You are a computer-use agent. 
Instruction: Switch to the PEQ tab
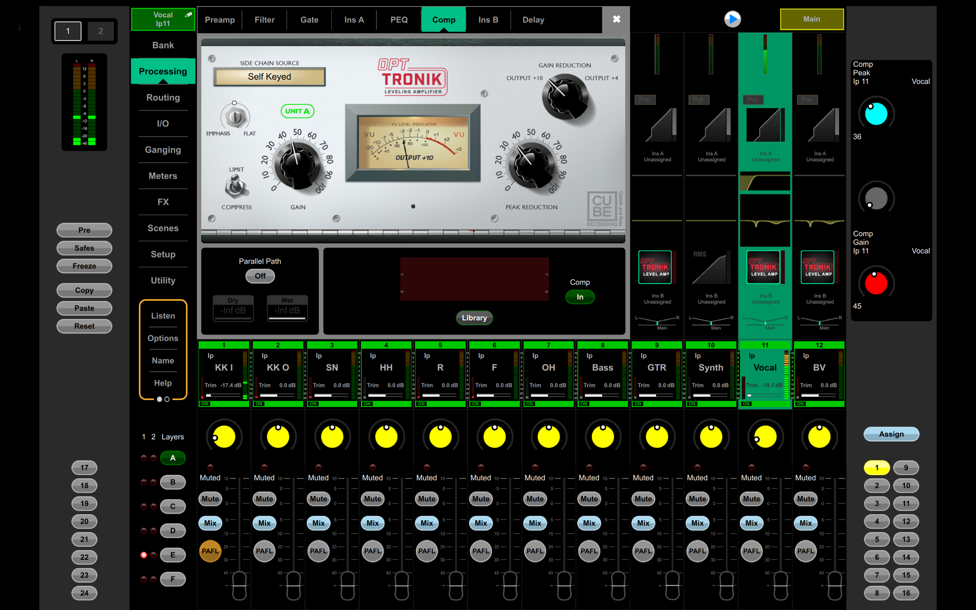(x=399, y=20)
